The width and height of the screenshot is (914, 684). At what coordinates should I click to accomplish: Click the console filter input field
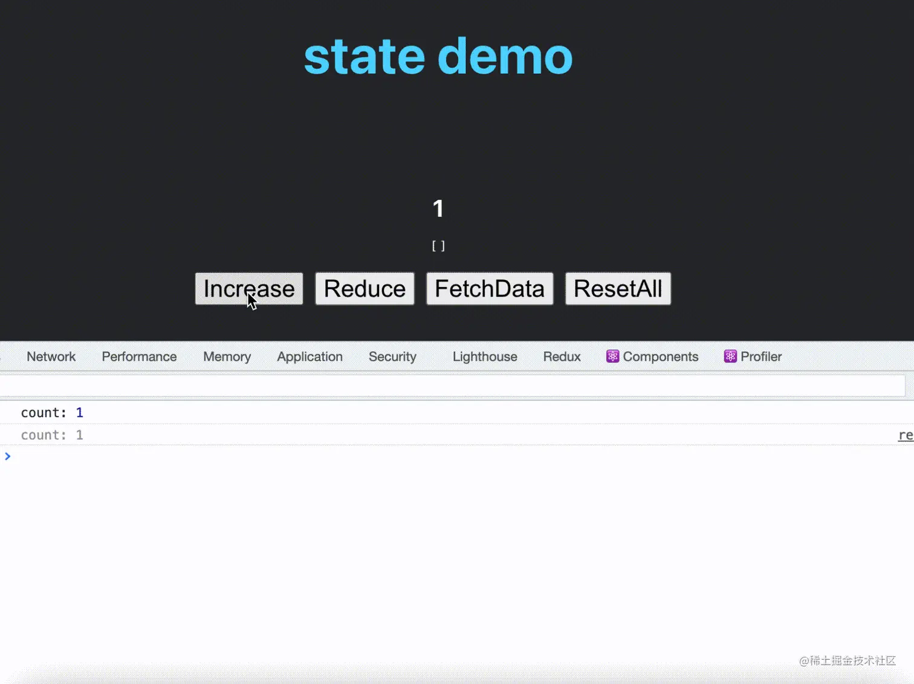pos(452,386)
